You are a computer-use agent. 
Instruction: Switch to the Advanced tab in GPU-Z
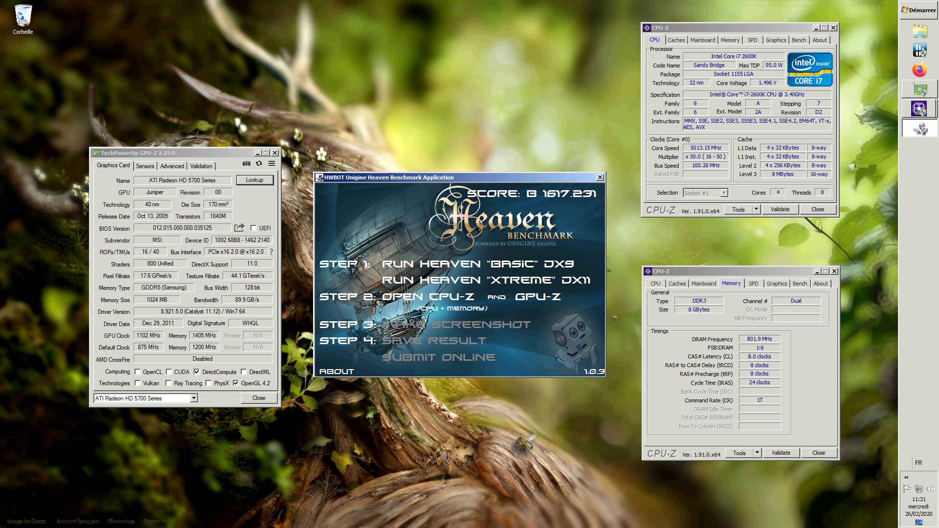click(x=172, y=166)
